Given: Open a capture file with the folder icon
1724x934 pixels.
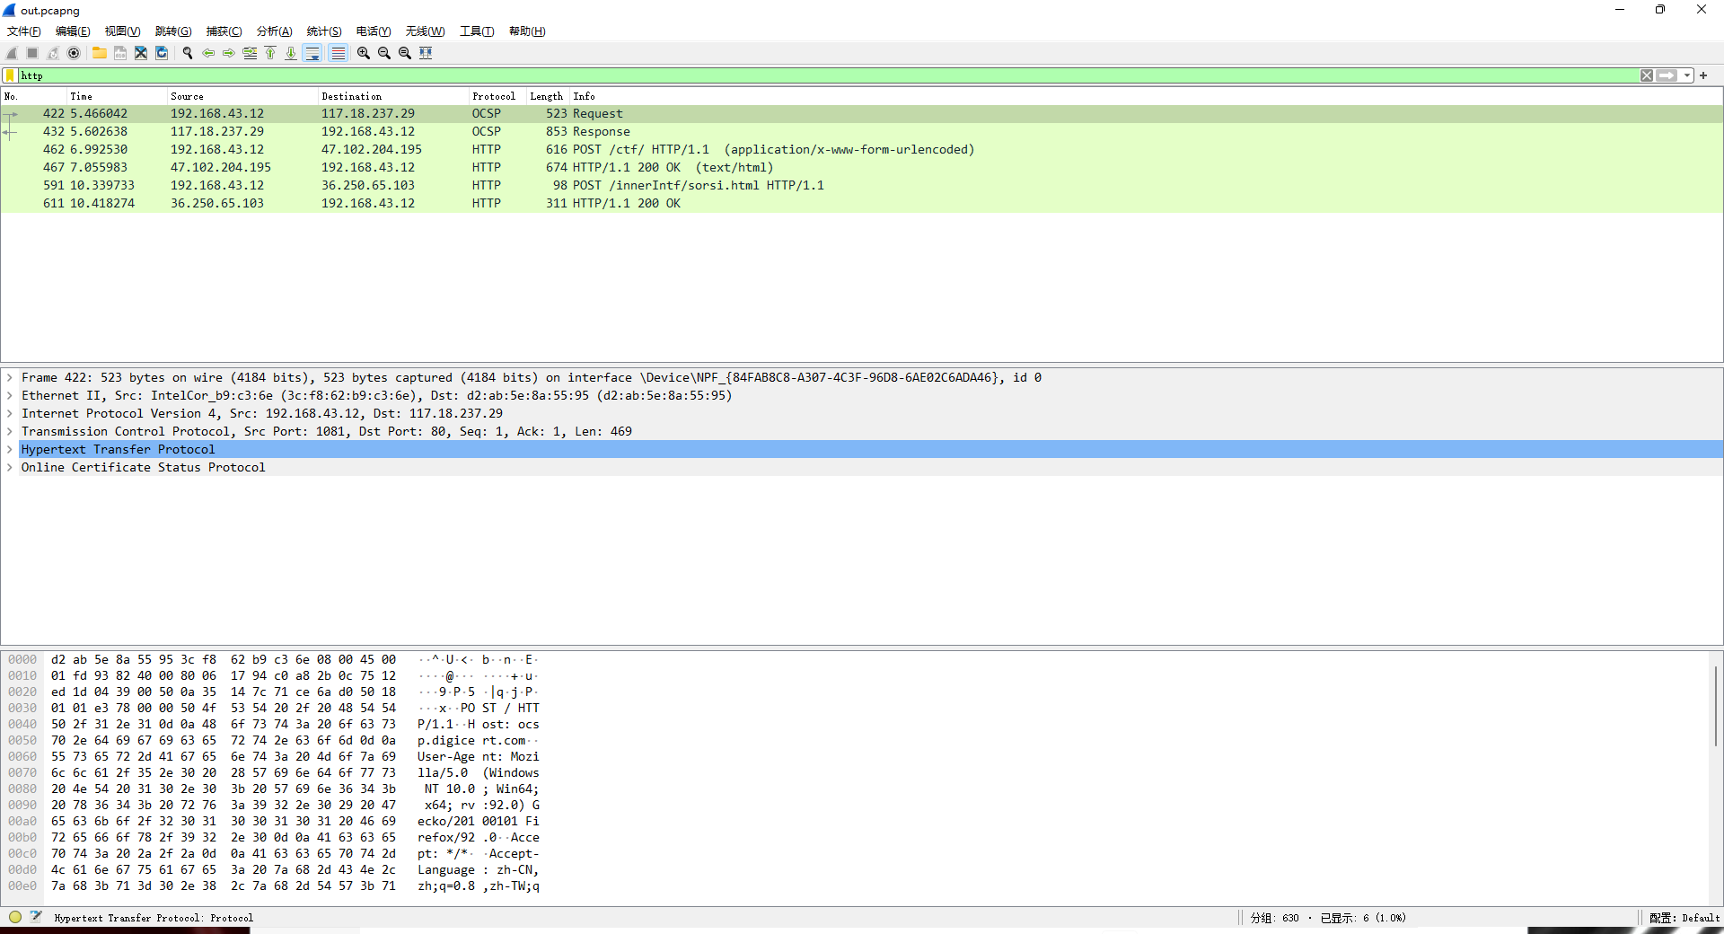Looking at the screenshot, I should coord(100,53).
